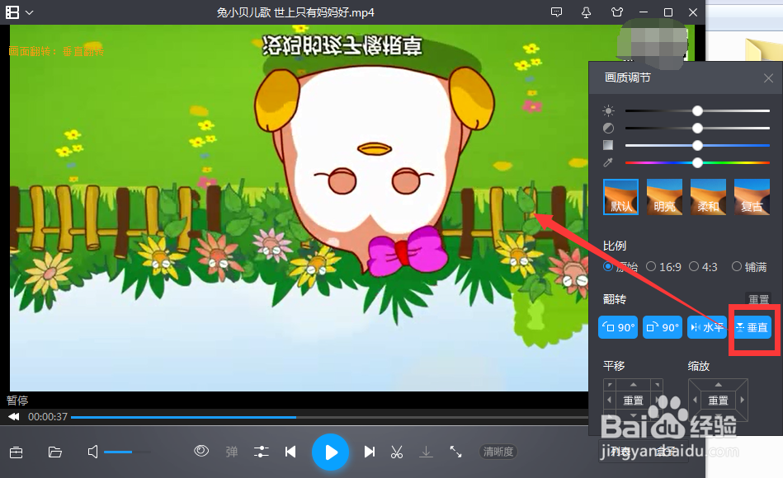Close the 画质调节 panel

pos(768,77)
